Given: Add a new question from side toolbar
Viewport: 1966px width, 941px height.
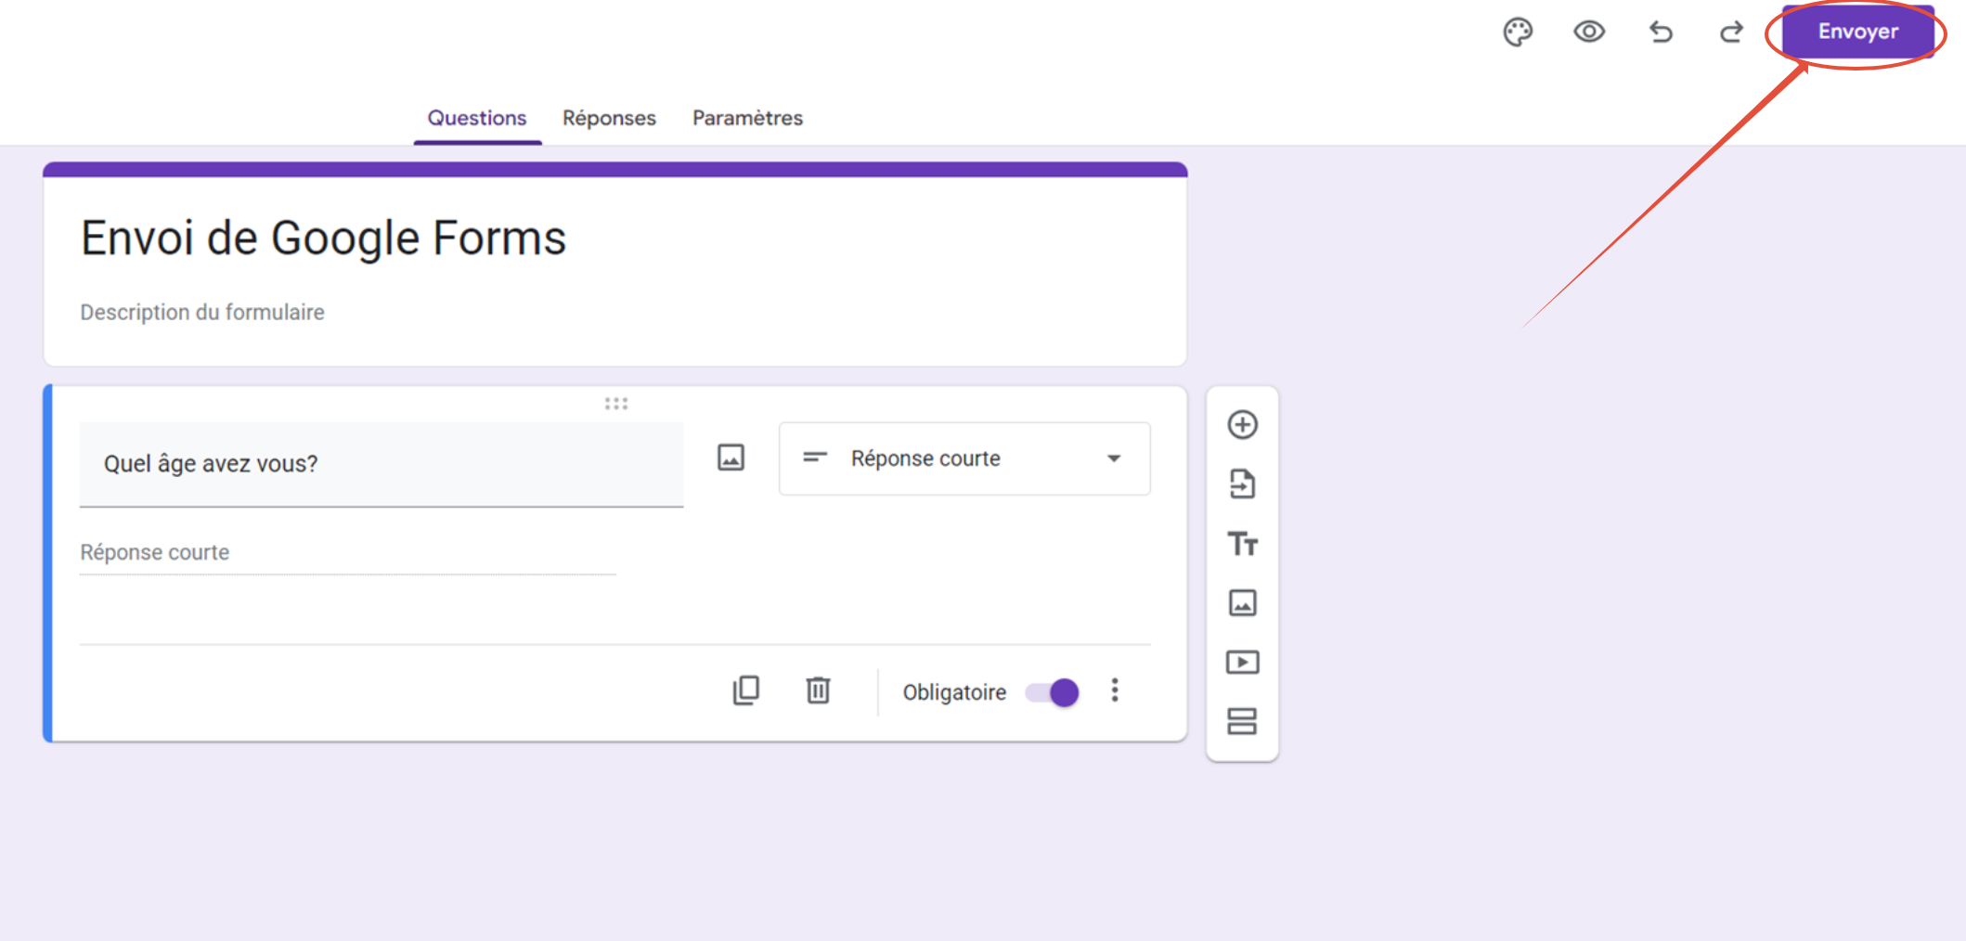Looking at the screenshot, I should tap(1242, 425).
